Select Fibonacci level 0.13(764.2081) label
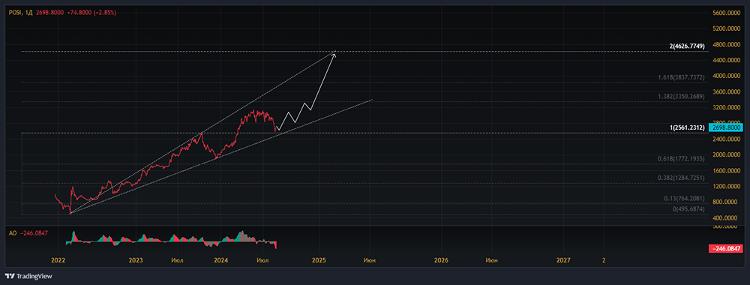Viewport: 750px width, 285px height. tap(684, 199)
